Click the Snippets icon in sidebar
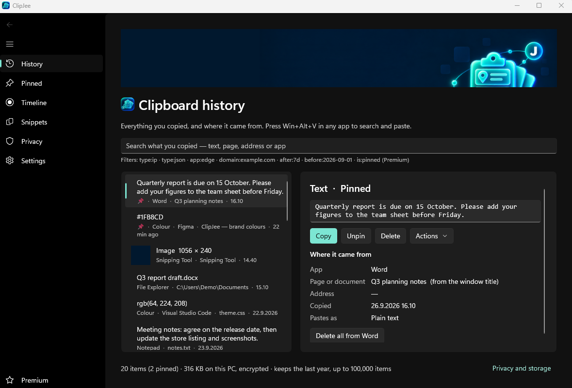The height and width of the screenshot is (388, 572). click(10, 122)
